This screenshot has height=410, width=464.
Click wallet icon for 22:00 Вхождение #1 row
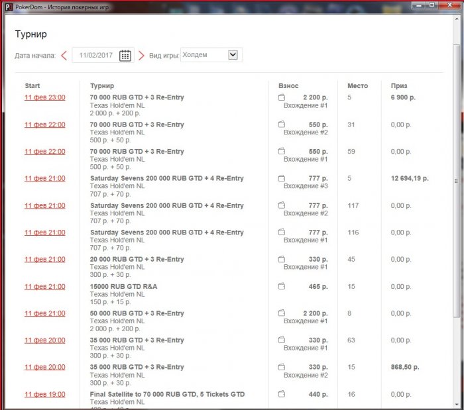[x=282, y=151]
